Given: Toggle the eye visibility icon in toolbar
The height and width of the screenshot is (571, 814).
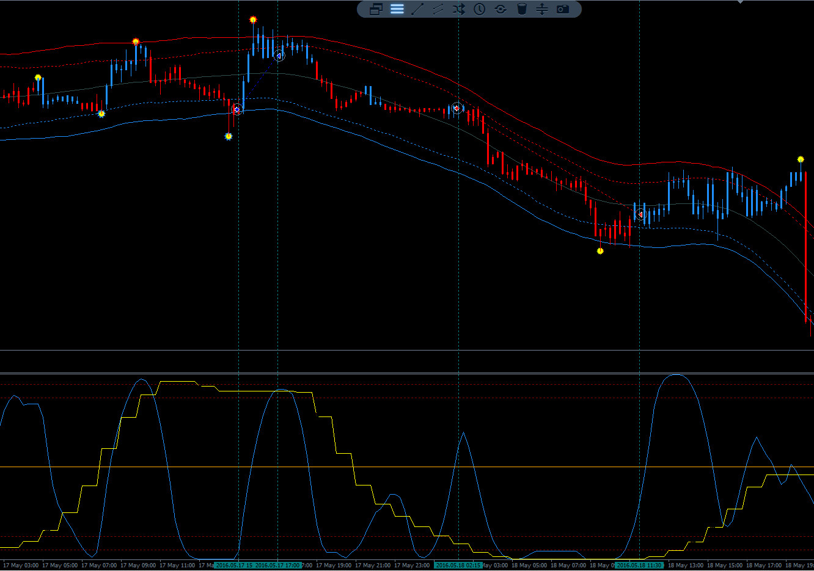Looking at the screenshot, I should click(501, 9).
